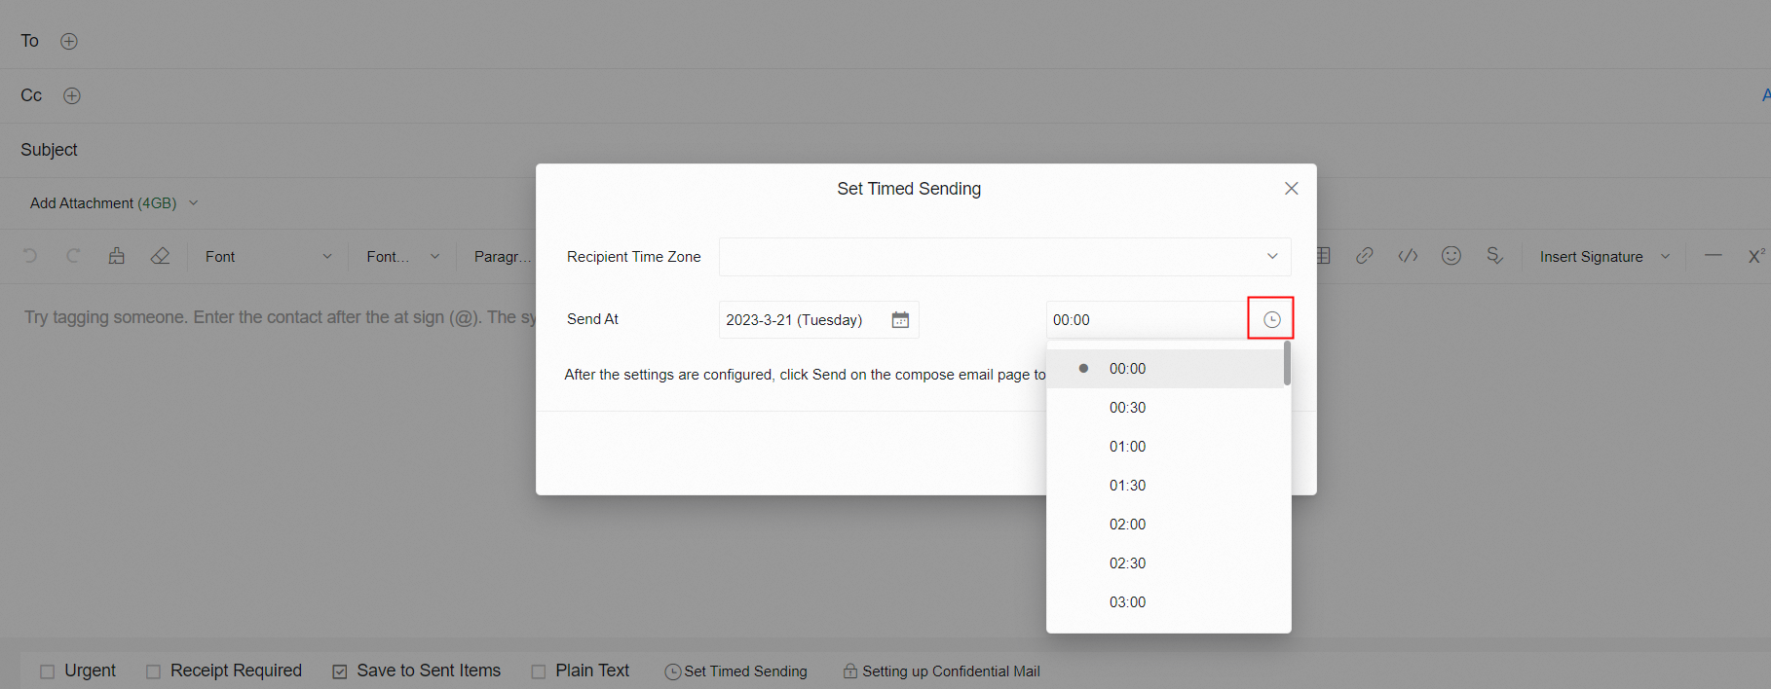Add a recipient in the To field
This screenshot has width=1771, height=689.
[69, 41]
